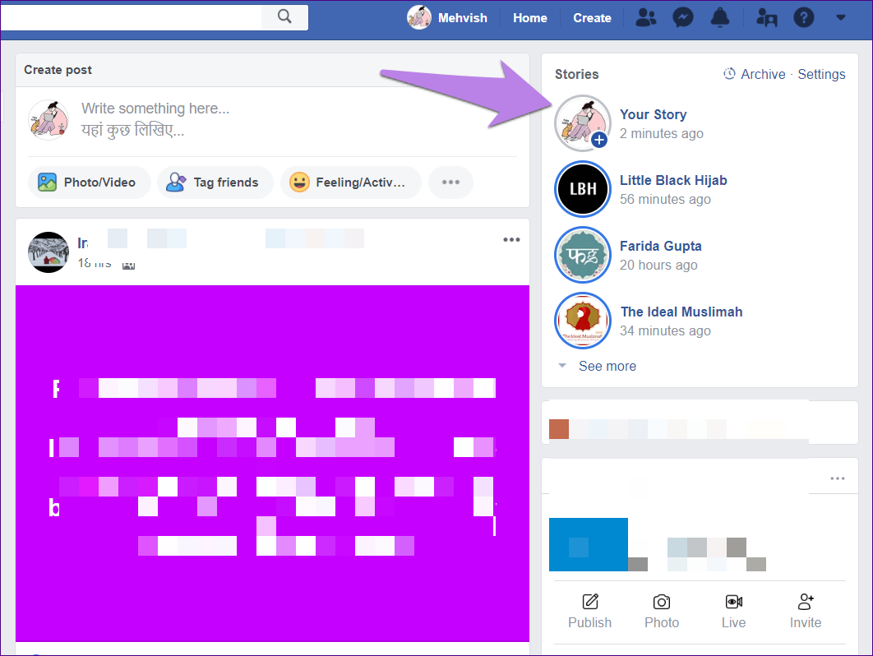Screen dimensions: 873x656
Task: Open Messenger from the top bar
Action: tap(682, 17)
